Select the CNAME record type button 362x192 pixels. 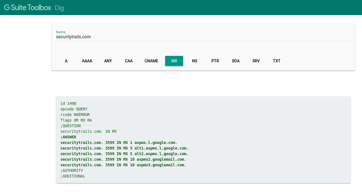coord(151,61)
